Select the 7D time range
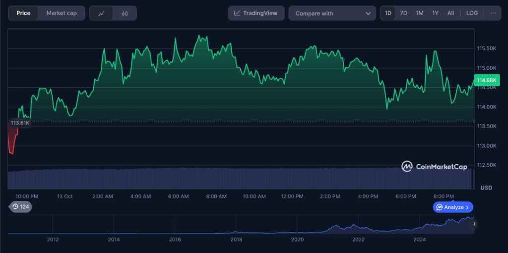 pyautogui.click(x=403, y=13)
